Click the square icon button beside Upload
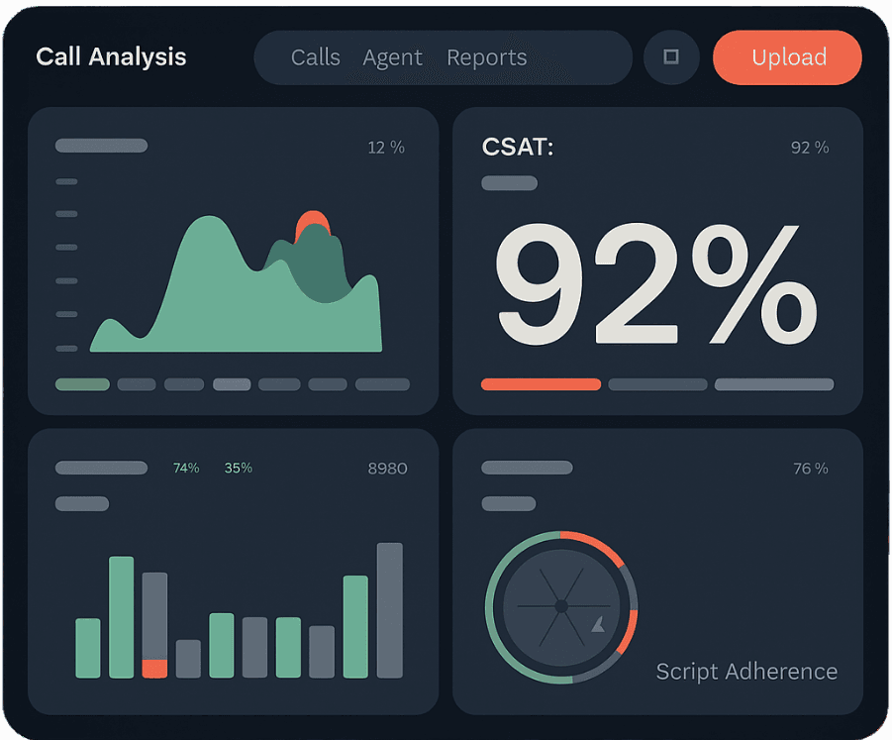892x740 pixels. pos(671,57)
